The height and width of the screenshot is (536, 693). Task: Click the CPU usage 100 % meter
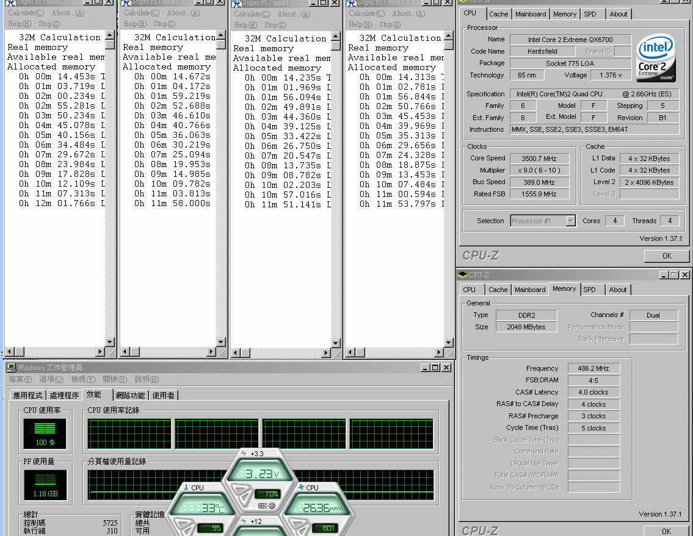pos(45,433)
